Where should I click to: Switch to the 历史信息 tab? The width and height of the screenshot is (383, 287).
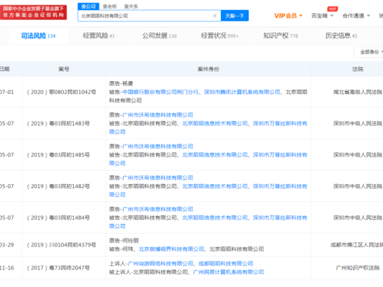tap(341, 36)
